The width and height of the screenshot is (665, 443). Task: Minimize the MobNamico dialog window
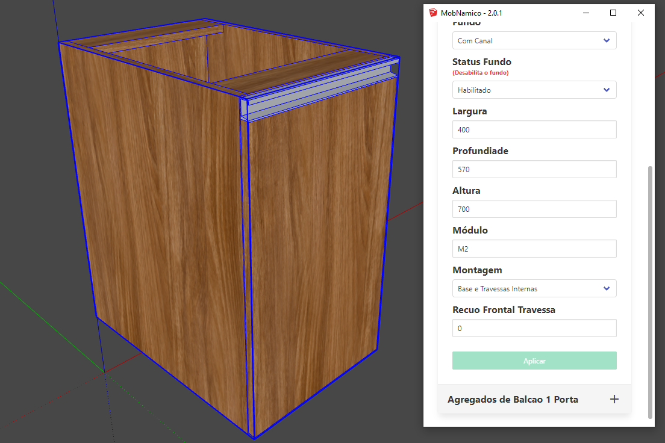point(585,13)
